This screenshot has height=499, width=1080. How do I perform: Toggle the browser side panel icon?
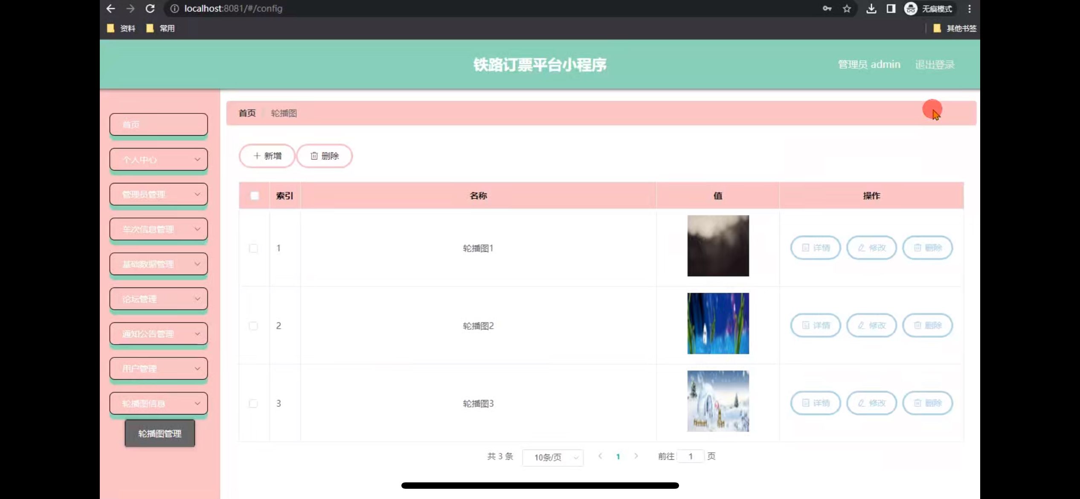[891, 9]
